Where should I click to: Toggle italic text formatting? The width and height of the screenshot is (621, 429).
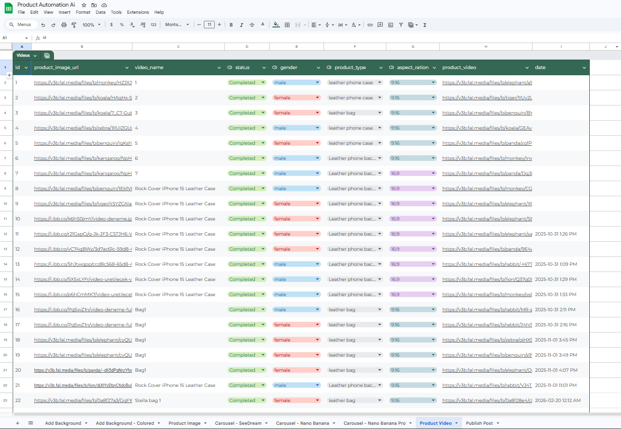tap(241, 25)
